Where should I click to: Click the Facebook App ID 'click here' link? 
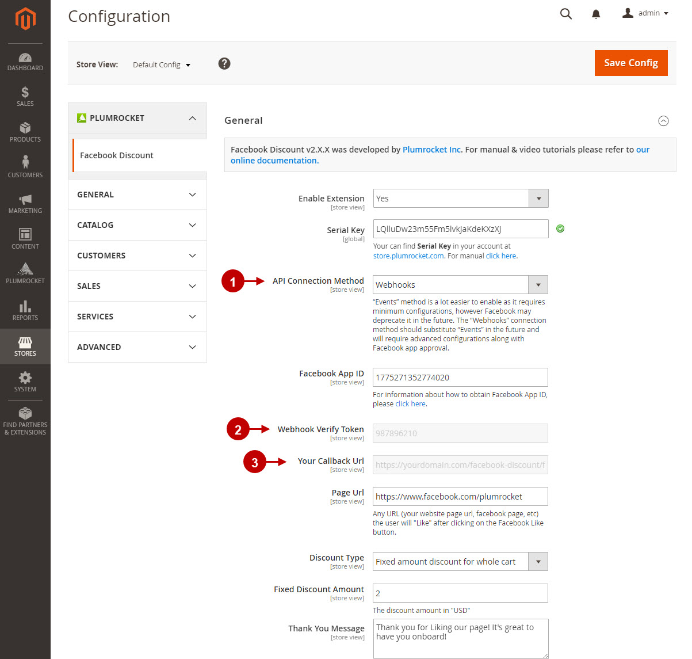coord(411,404)
